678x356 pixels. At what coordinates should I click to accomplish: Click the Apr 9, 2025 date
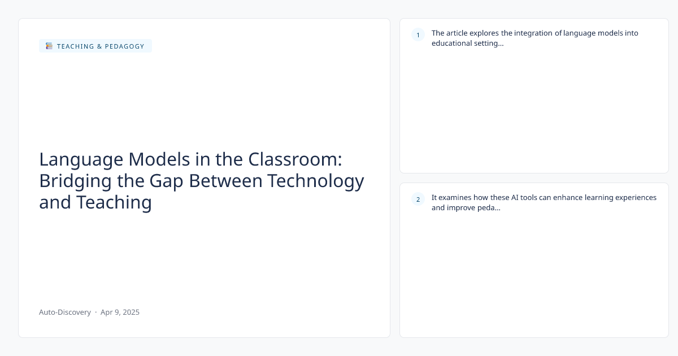pyautogui.click(x=120, y=312)
